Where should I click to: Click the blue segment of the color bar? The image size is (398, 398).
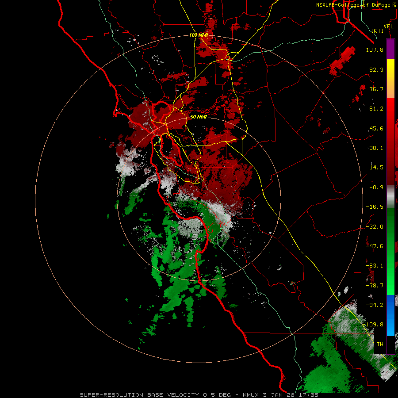click(390, 315)
